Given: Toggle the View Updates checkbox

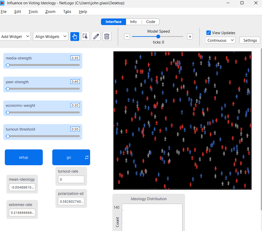Looking at the screenshot, I should pyautogui.click(x=209, y=33).
